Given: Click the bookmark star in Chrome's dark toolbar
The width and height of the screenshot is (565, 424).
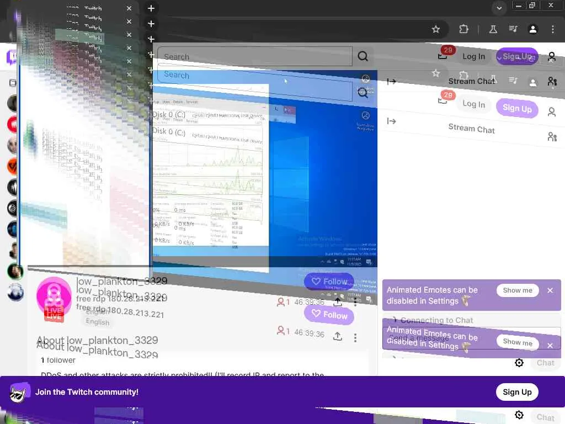Looking at the screenshot, I should (x=436, y=29).
